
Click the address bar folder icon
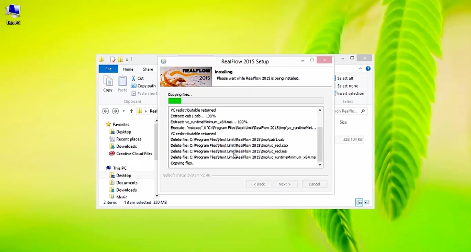[x=140, y=111]
